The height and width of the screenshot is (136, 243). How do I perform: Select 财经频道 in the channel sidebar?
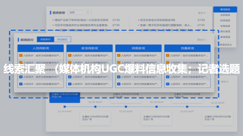pyautogui.click(x=225, y=20)
